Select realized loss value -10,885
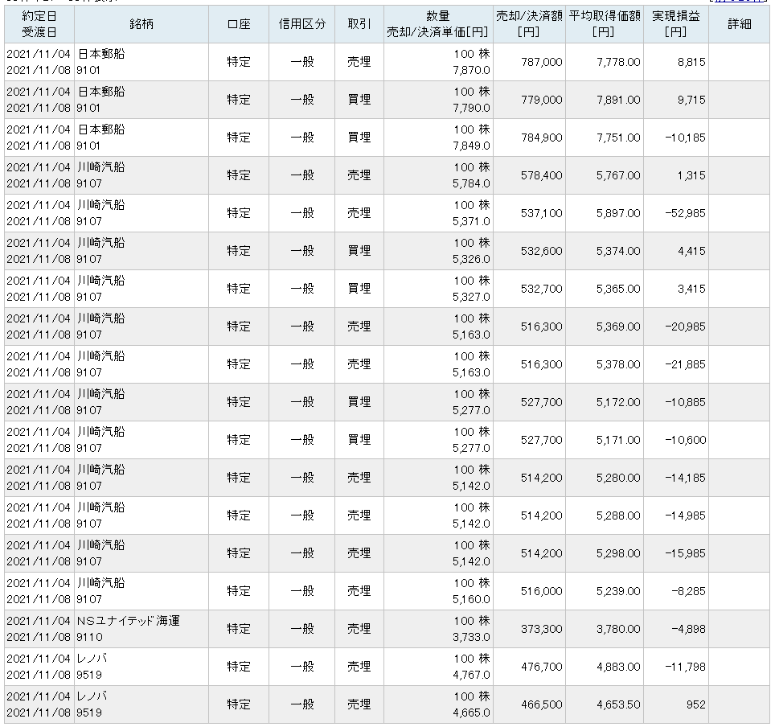 point(686,403)
